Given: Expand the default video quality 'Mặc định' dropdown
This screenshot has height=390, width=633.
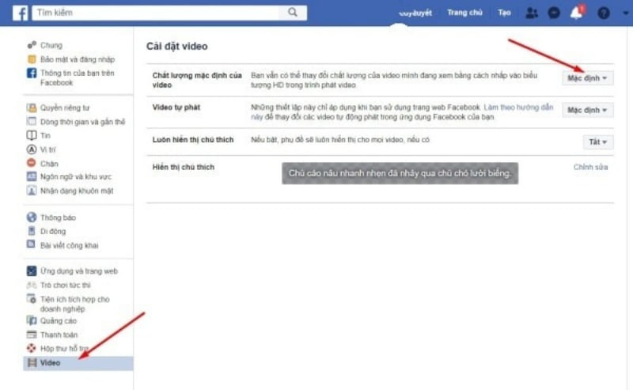Looking at the screenshot, I should point(588,78).
